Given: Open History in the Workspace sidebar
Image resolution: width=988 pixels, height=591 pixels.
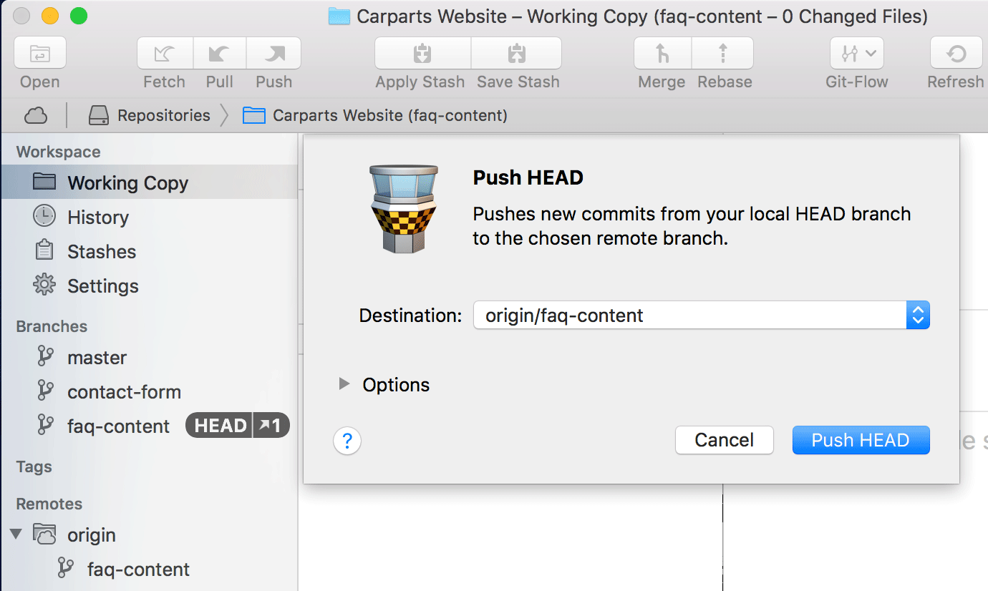Looking at the screenshot, I should click(97, 218).
